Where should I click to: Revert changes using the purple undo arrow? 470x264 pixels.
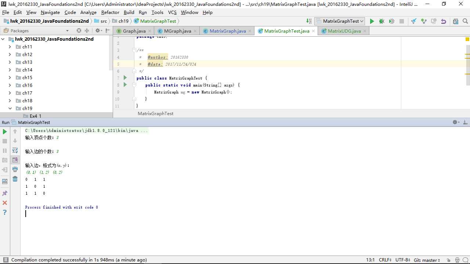click(x=444, y=21)
